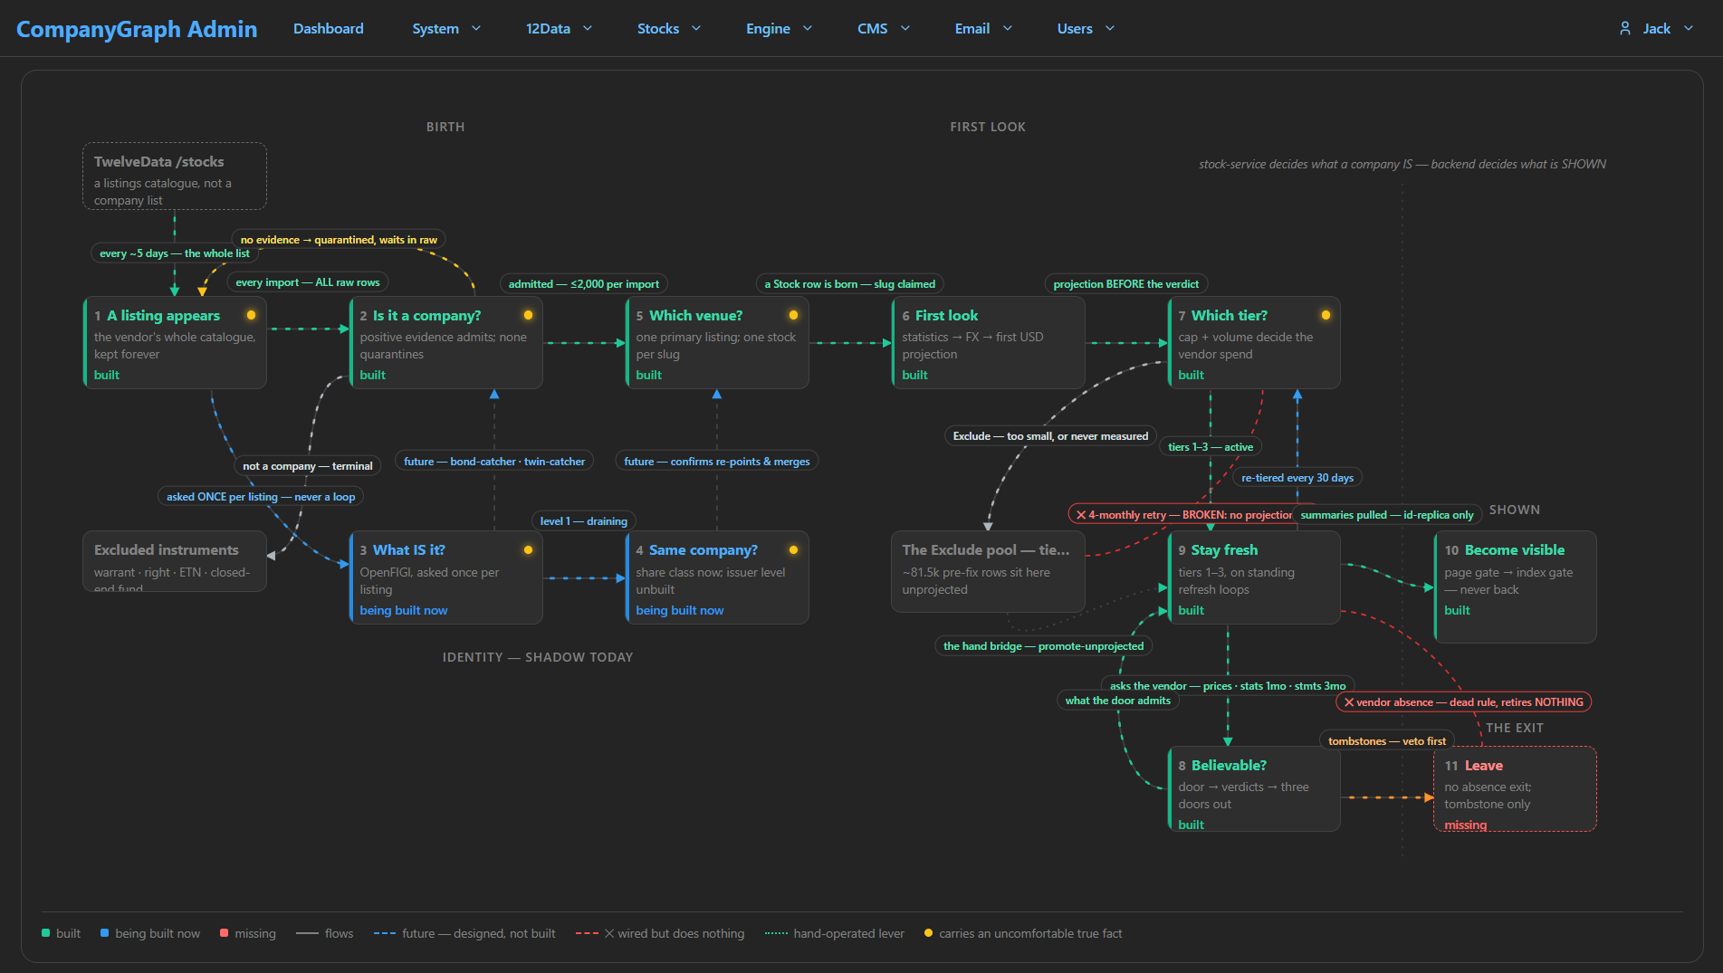Screen dimensions: 1723x973
Task: Click the 'tombstones — veto first' label
Action: pyautogui.click(x=1387, y=741)
